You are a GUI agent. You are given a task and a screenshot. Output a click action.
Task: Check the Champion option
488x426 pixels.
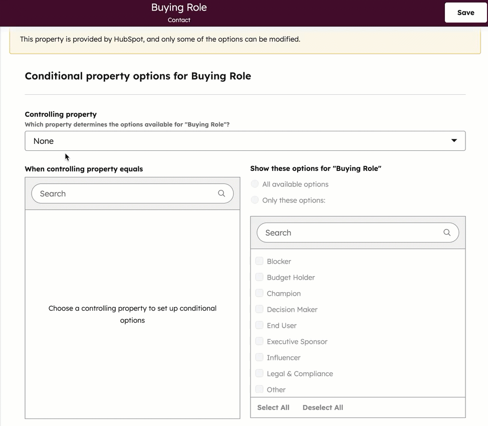pyautogui.click(x=260, y=293)
